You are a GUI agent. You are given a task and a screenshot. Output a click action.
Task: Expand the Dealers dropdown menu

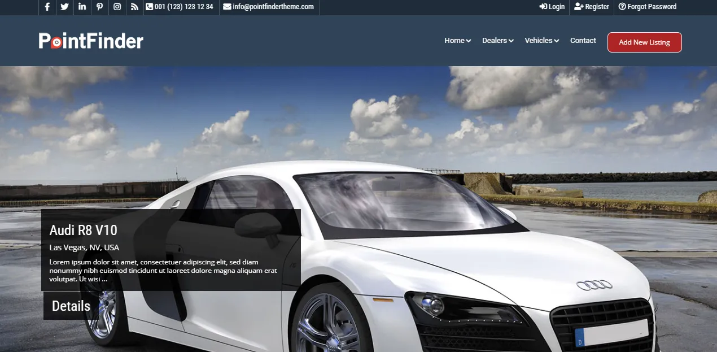pos(498,41)
